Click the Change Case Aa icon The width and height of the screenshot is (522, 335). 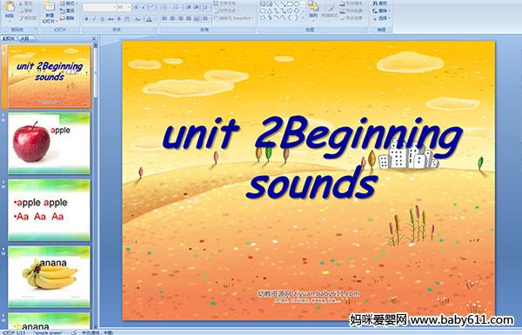137,19
